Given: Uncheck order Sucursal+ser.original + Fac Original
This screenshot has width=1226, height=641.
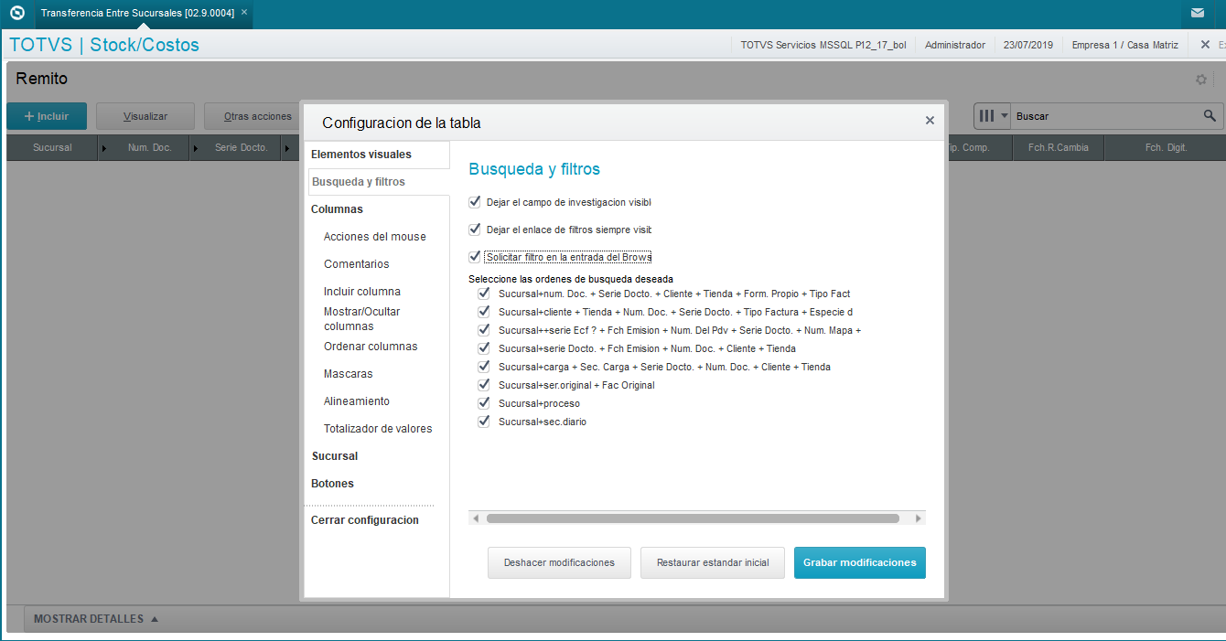Looking at the screenshot, I should click(x=484, y=385).
